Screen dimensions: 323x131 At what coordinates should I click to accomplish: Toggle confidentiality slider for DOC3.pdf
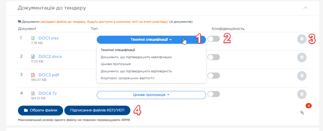[x=213, y=76]
